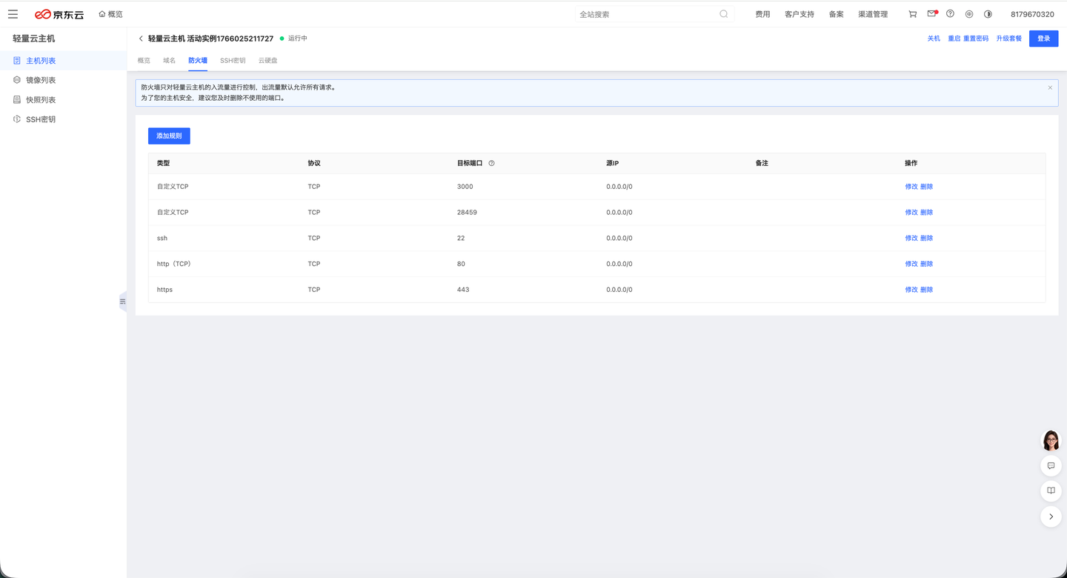Focus the 全站搜索 search field
The height and width of the screenshot is (578, 1067).
(647, 14)
